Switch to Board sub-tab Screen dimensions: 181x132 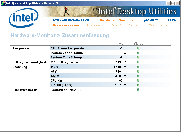tap(116, 25)
